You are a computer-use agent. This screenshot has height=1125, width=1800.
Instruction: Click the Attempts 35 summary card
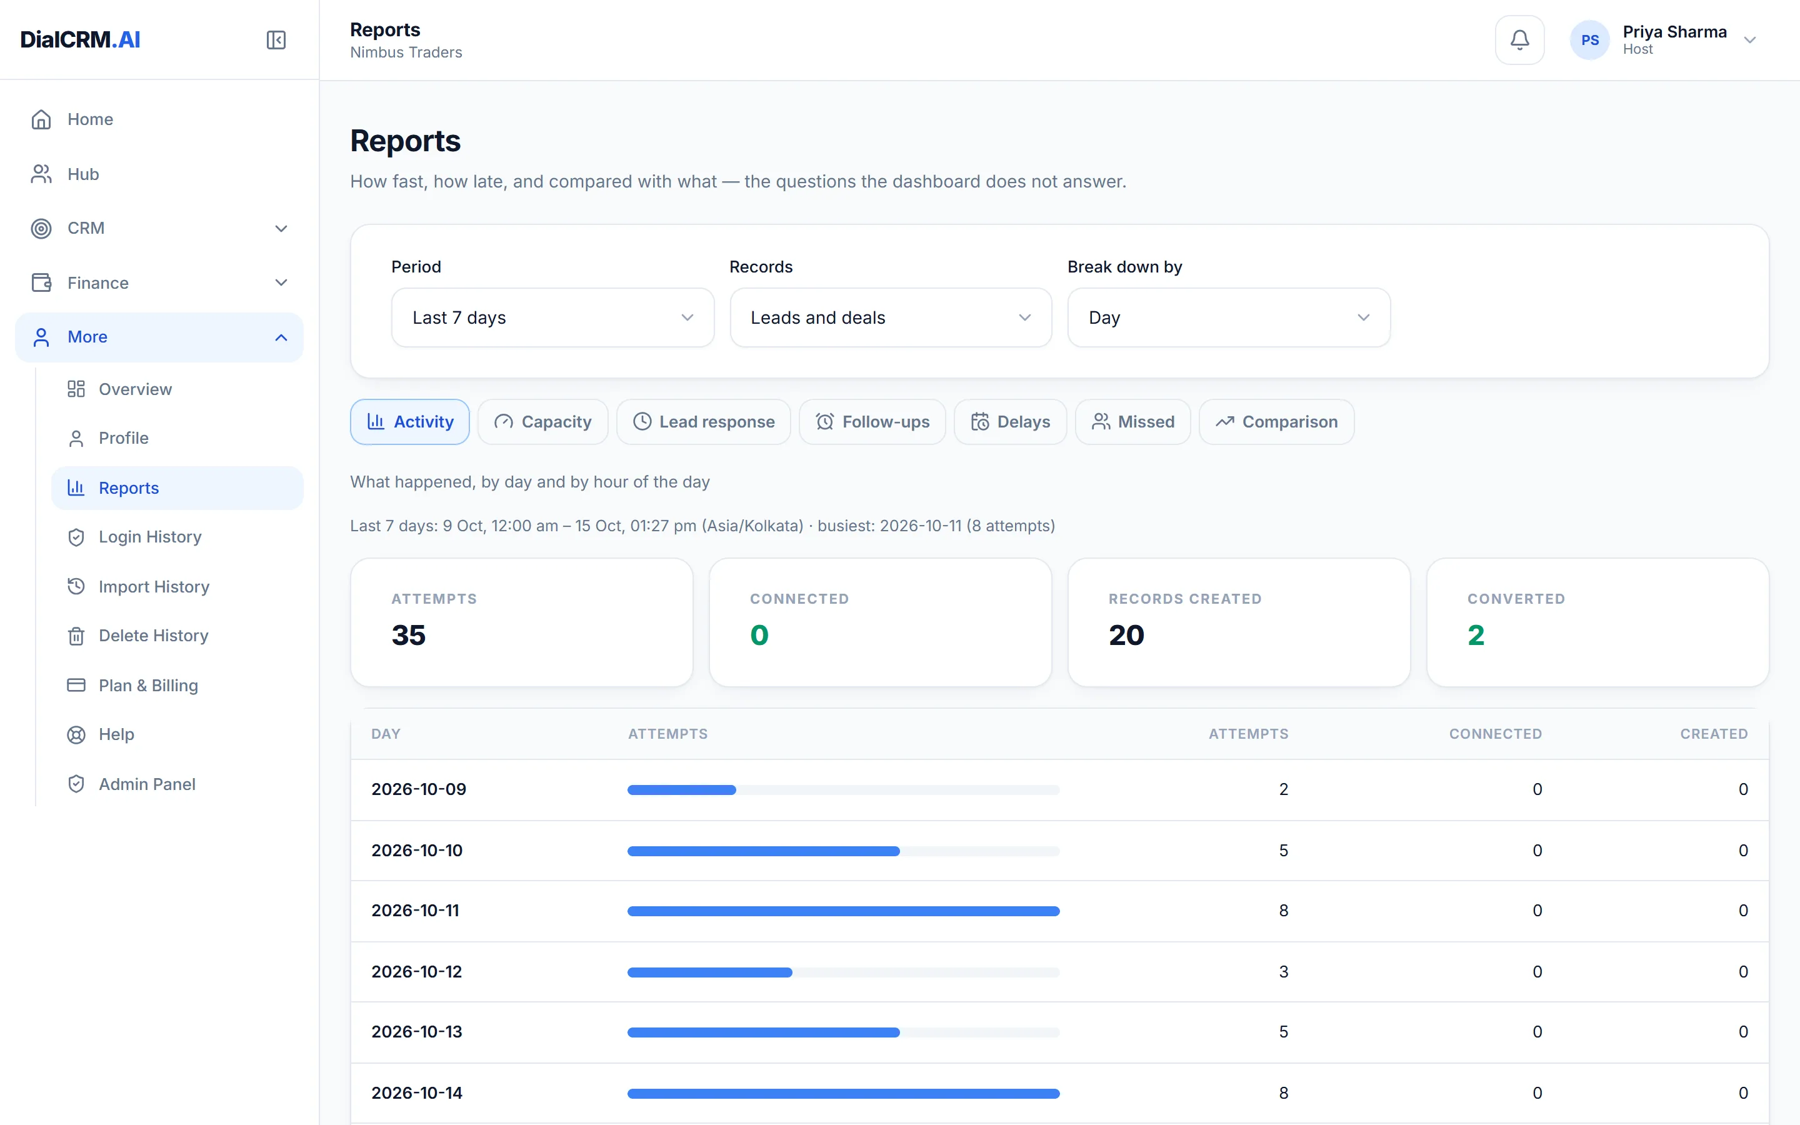click(x=521, y=622)
